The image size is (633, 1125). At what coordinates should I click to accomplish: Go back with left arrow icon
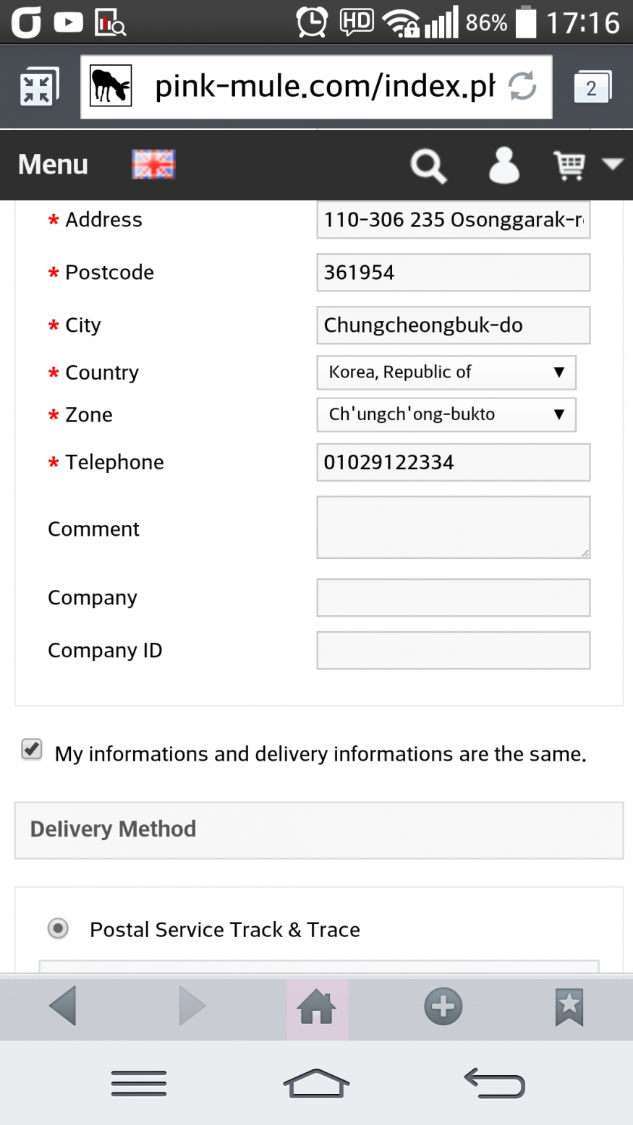click(63, 1006)
